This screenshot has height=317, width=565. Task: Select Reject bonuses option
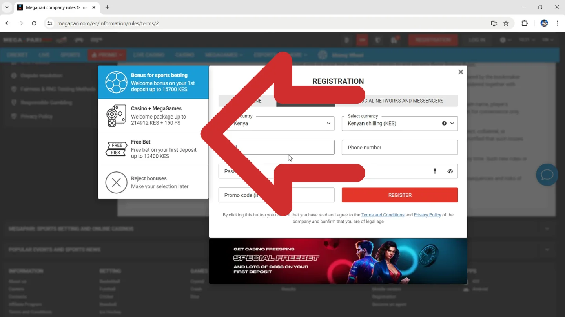(x=153, y=182)
